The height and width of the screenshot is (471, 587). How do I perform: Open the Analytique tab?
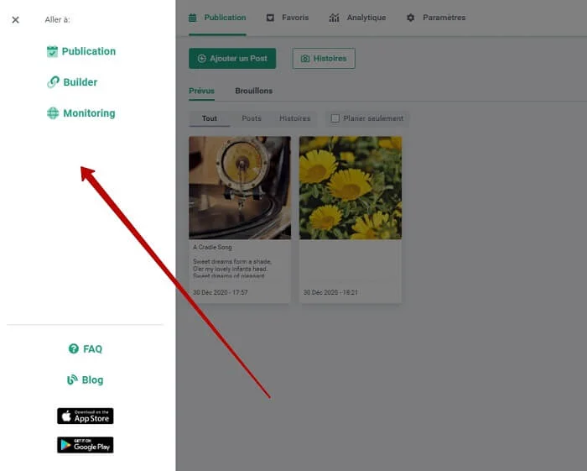[357, 18]
